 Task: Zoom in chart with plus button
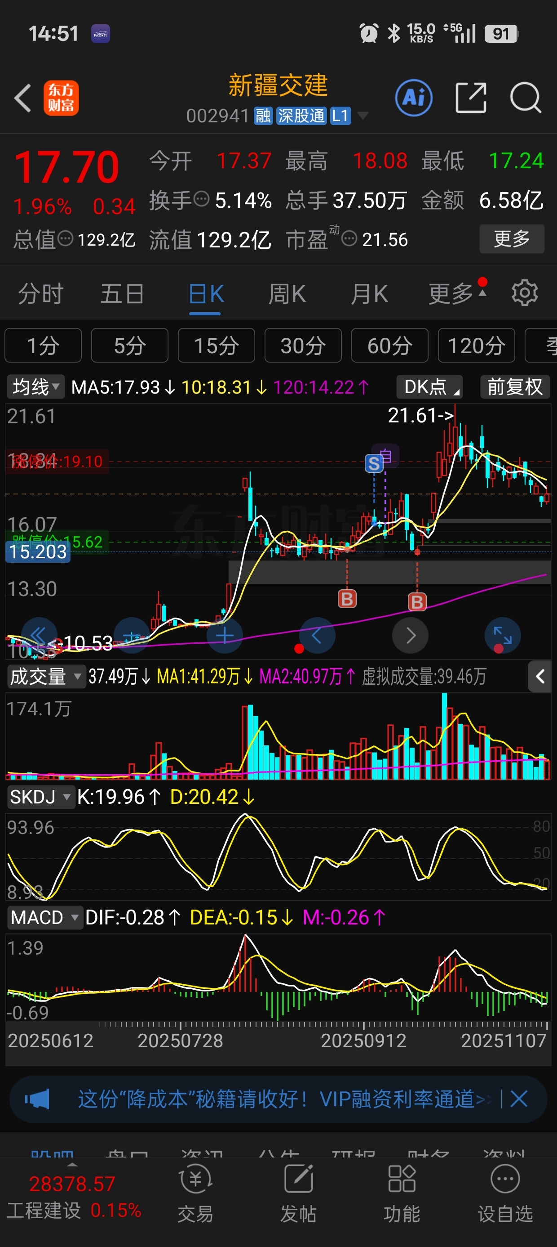(x=225, y=636)
